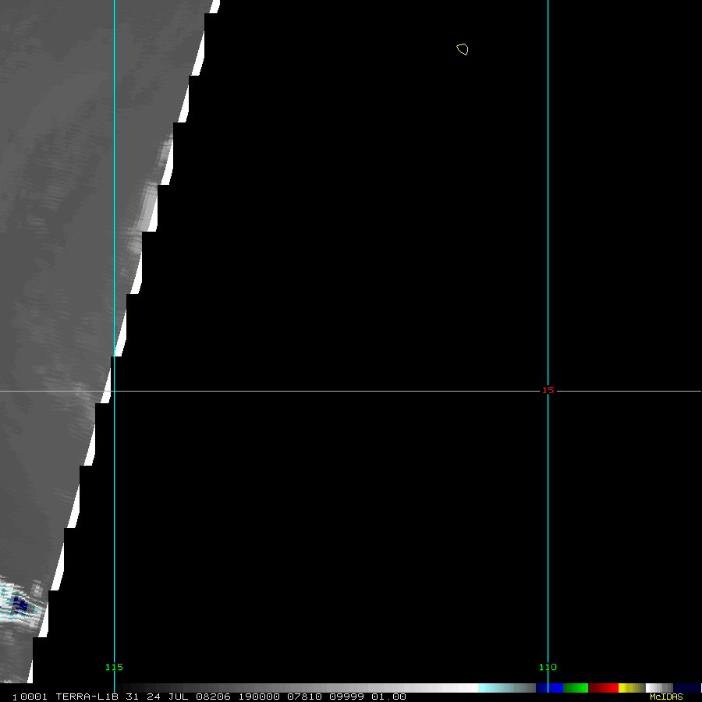The image size is (702, 702).
Task: Click the green 110 longitude label
Action: coord(548,667)
